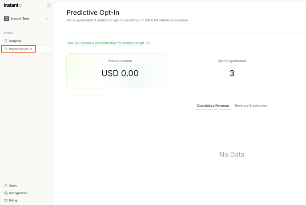The image size is (306, 205).
Task: Switch to the Revenue Breakdown tab
Action: tap(251, 106)
